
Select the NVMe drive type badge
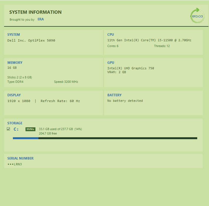click(x=30, y=129)
